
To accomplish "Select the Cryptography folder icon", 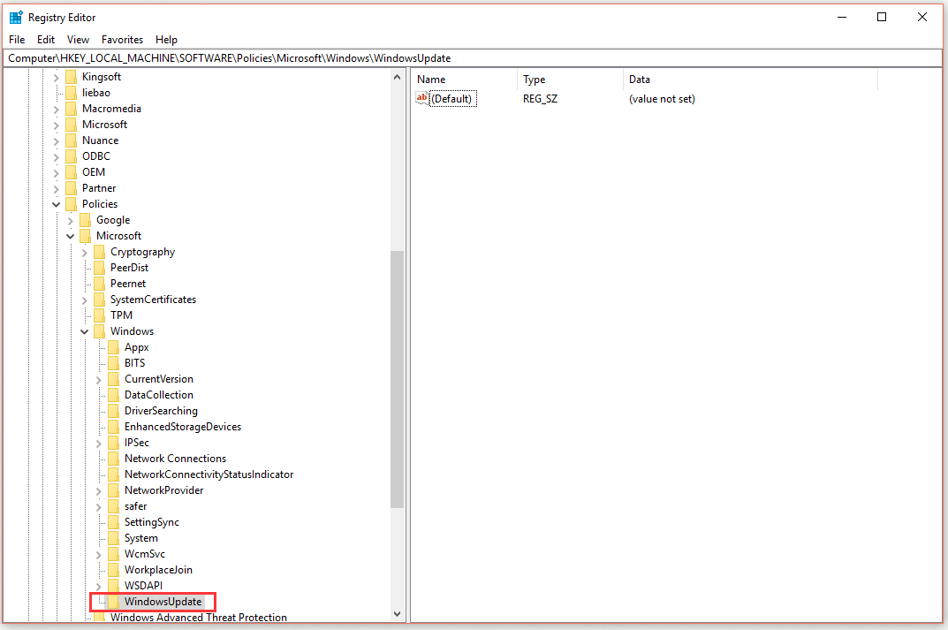I will [x=100, y=251].
